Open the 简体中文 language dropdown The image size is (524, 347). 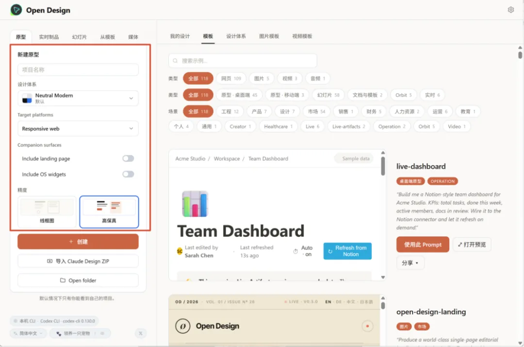pyautogui.click(x=29, y=333)
